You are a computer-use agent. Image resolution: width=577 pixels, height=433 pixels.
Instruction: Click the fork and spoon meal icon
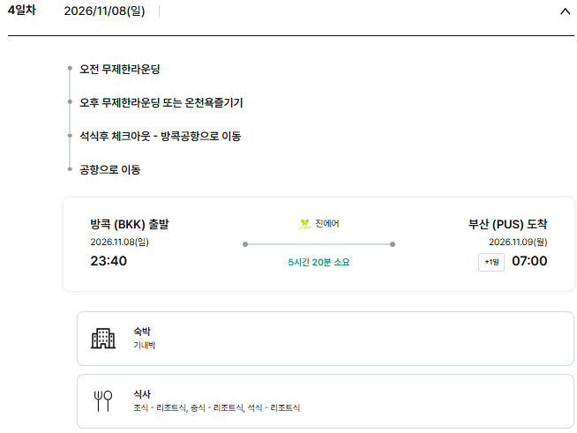click(x=103, y=401)
